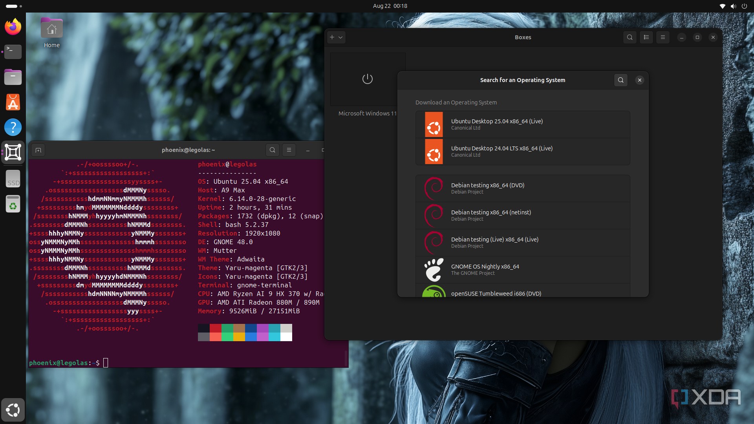The height and width of the screenshot is (424, 754).
Task: Close the Search for an Operating System dialog
Action: [640, 80]
